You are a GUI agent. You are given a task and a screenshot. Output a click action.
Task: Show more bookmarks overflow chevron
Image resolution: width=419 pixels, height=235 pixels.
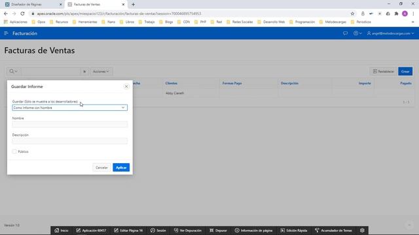pyautogui.click(x=413, y=22)
